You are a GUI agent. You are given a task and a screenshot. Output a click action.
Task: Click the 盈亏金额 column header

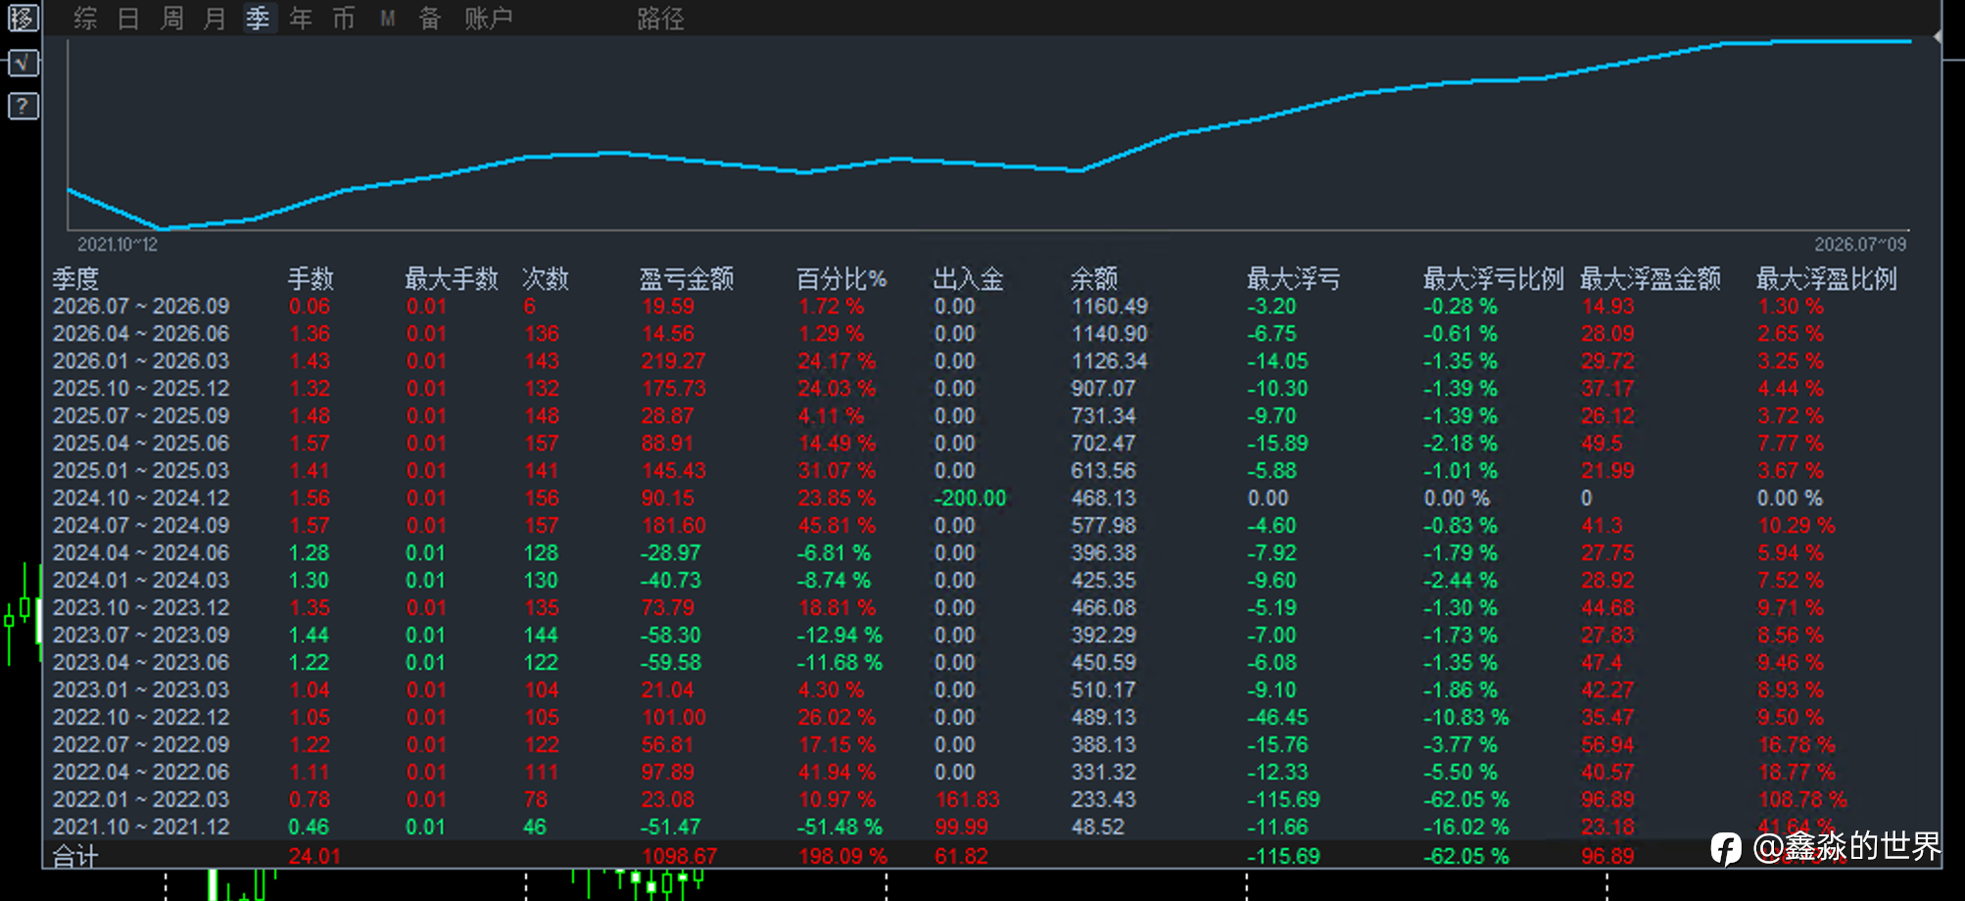tap(687, 279)
